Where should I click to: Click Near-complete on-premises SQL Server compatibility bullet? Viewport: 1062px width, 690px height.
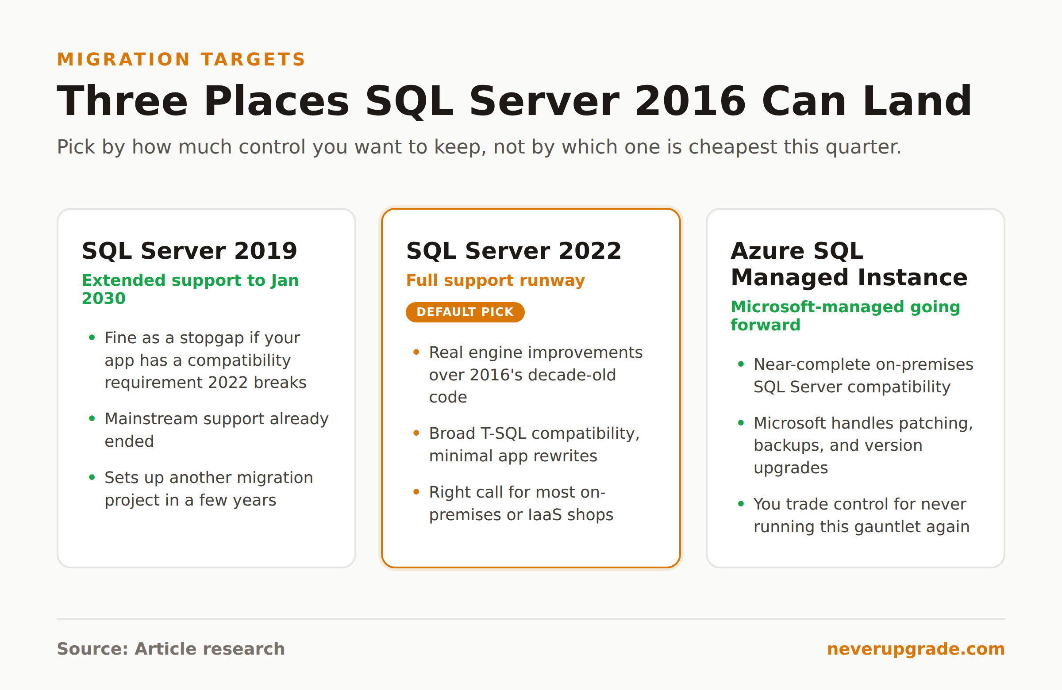click(863, 376)
